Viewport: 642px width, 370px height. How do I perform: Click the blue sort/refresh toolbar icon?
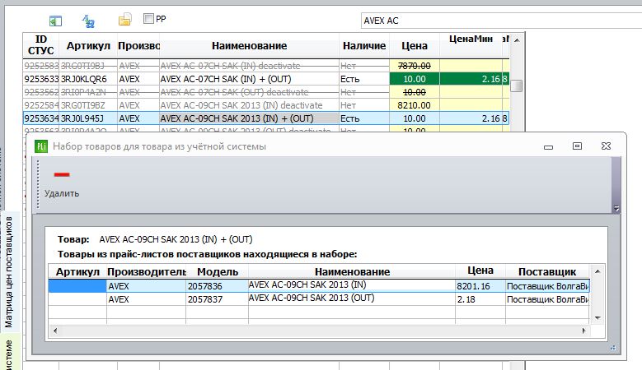[x=88, y=21]
